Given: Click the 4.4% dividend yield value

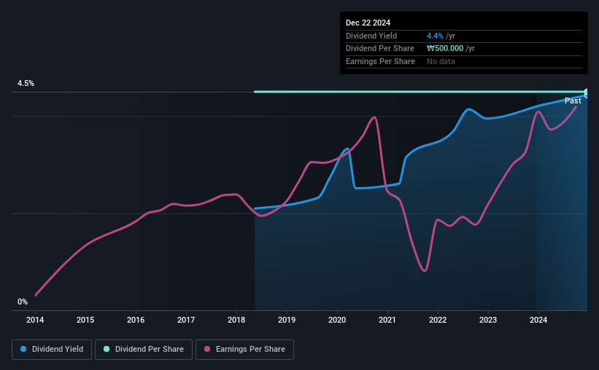Looking at the screenshot, I should click(x=435, y=36).
